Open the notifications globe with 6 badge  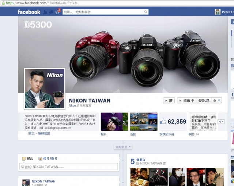point(58,12)
